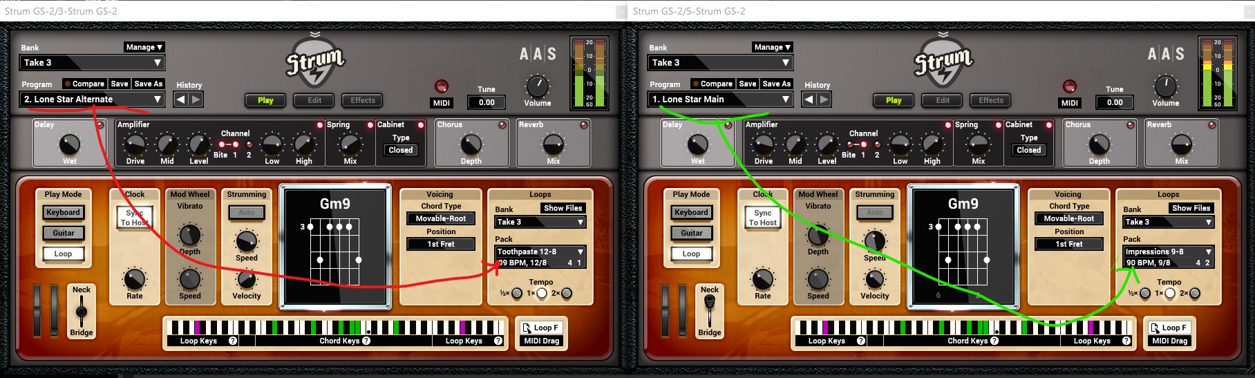Select 2x tempo radio in right window

tap(1195, 294)
